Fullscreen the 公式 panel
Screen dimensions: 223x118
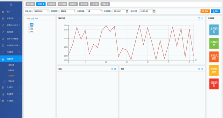tap(112, 69)
